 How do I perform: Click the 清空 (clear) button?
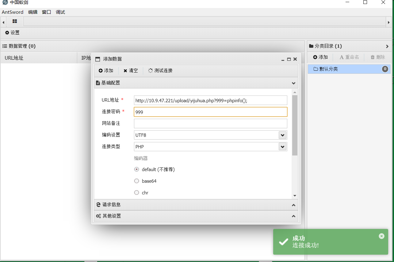click(x=131, y=71)
